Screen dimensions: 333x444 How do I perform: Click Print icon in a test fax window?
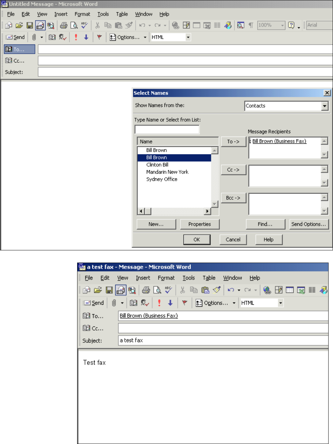(x=146, y=290)
